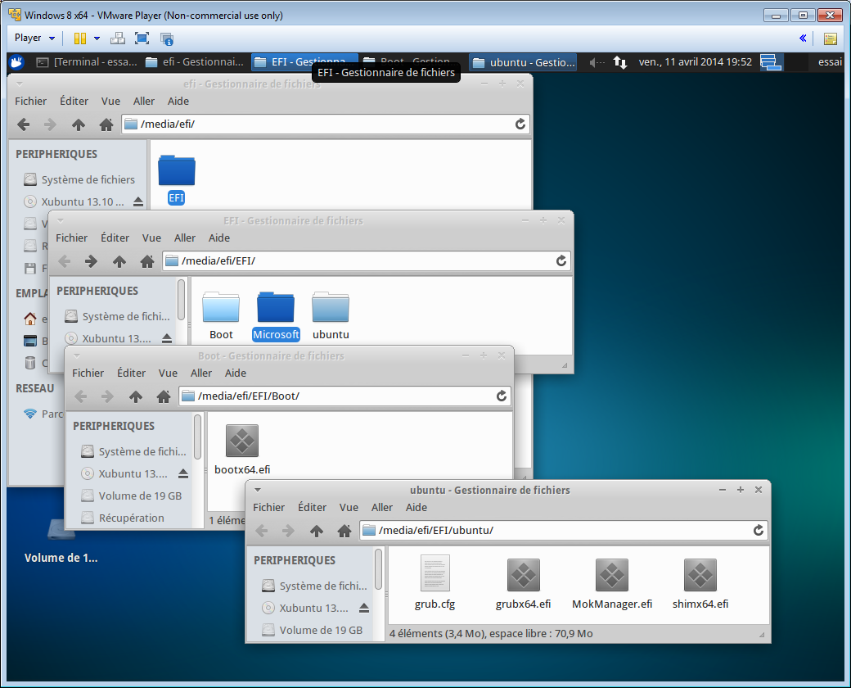Image resolution: width=851 pixels, height=688 pixels.
Task: Open VMware Player dropdown menu
Action: click(34, 38)
